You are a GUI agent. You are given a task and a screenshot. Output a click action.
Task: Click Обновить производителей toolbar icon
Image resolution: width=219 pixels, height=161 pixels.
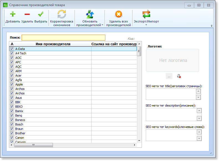(x=90, y=14)
